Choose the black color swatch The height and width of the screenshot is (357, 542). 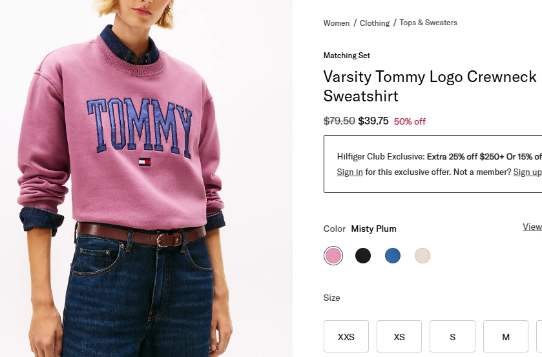[x=363, y=256]
